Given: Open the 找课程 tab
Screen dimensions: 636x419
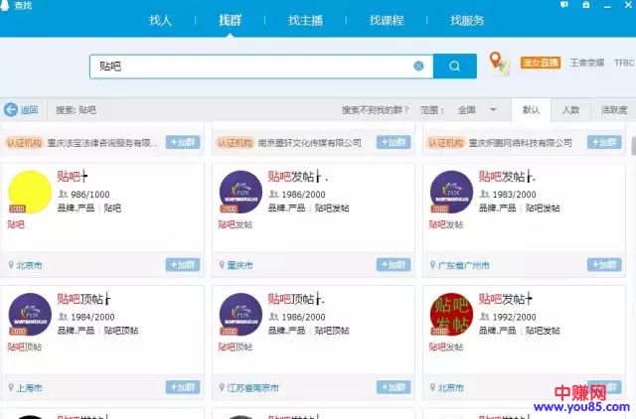Looking at the screenshot, I should pyautogui.click(x=386, y=21).
